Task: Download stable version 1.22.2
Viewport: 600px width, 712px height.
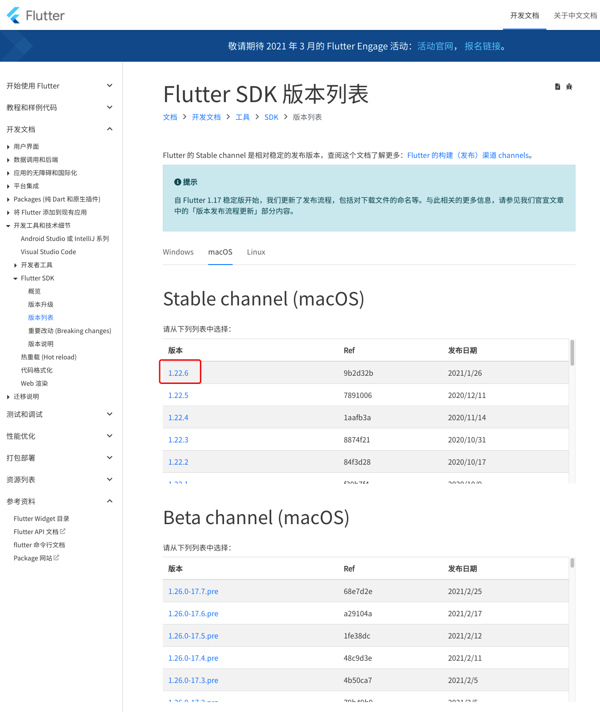Action: tap(178, 462)
